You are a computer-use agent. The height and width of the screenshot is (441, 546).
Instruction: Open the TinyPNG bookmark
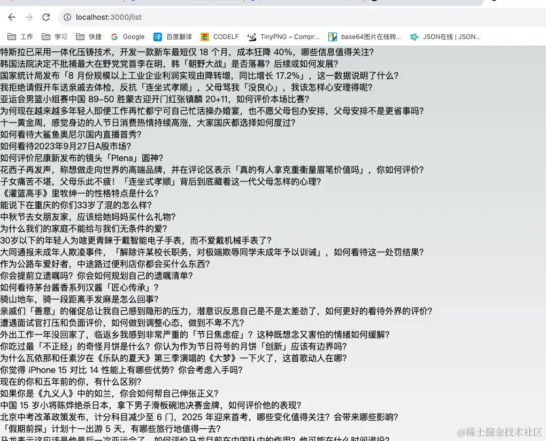[x=283, y=36]
